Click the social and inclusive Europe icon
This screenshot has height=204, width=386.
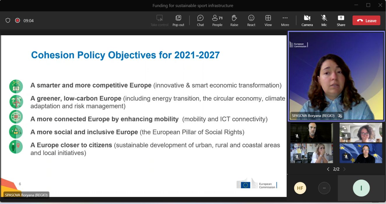tap(16, 131)
